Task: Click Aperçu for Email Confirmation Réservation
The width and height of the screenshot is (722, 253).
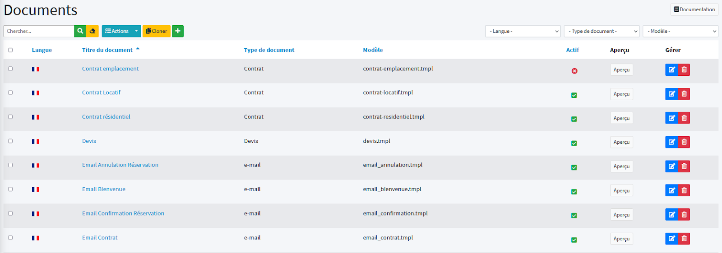Action: [621, 215]
